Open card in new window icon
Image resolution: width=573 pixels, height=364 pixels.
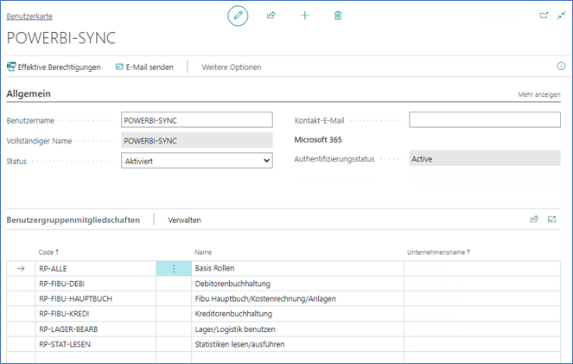pyautogui.click(x=544, y=16)
